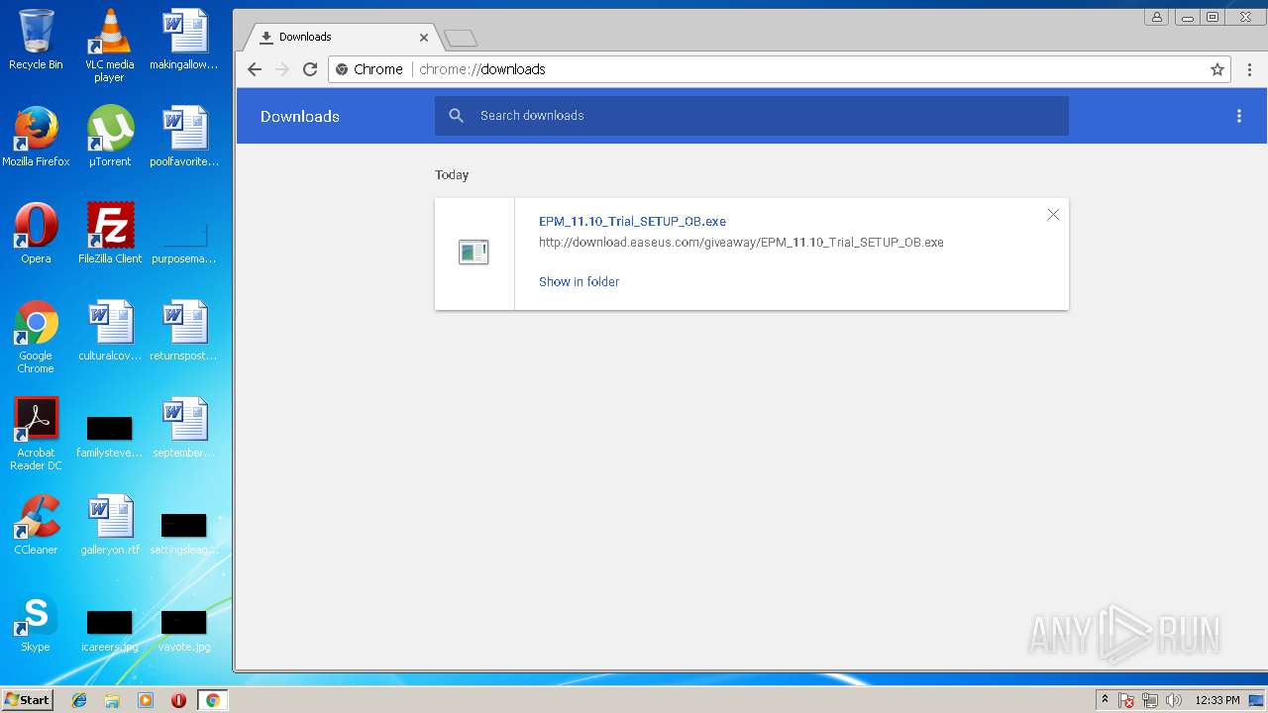Click the 12:33 PM taskbar clock
1268x713 pixels.
pos(1216,700)
